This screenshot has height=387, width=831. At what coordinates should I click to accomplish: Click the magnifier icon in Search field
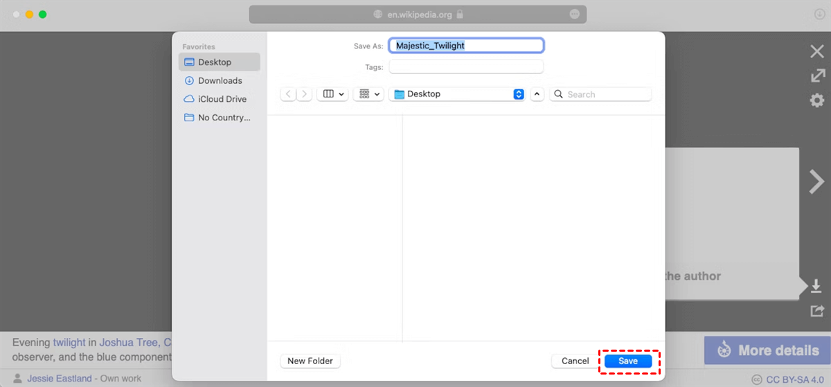pos(558,94)
